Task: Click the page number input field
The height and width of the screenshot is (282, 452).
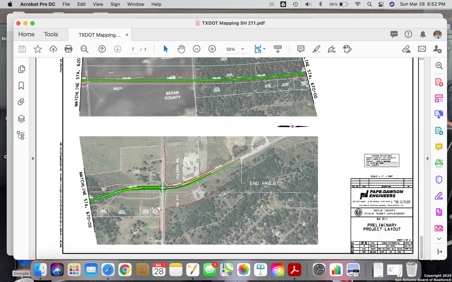Action: click(133, 49)
